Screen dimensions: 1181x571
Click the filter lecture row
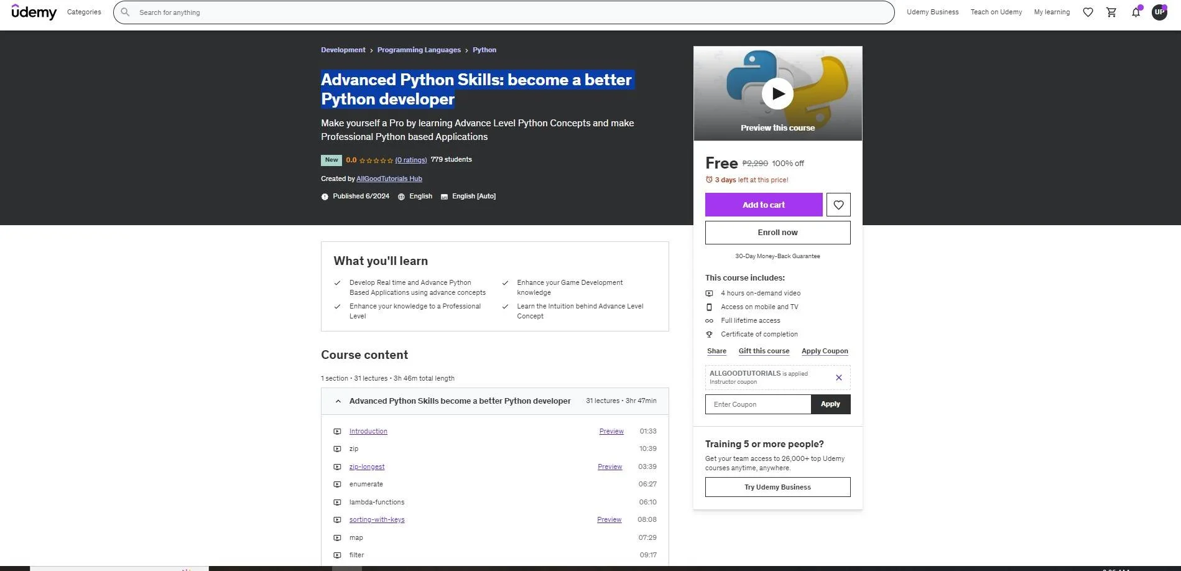pos(494,555)
